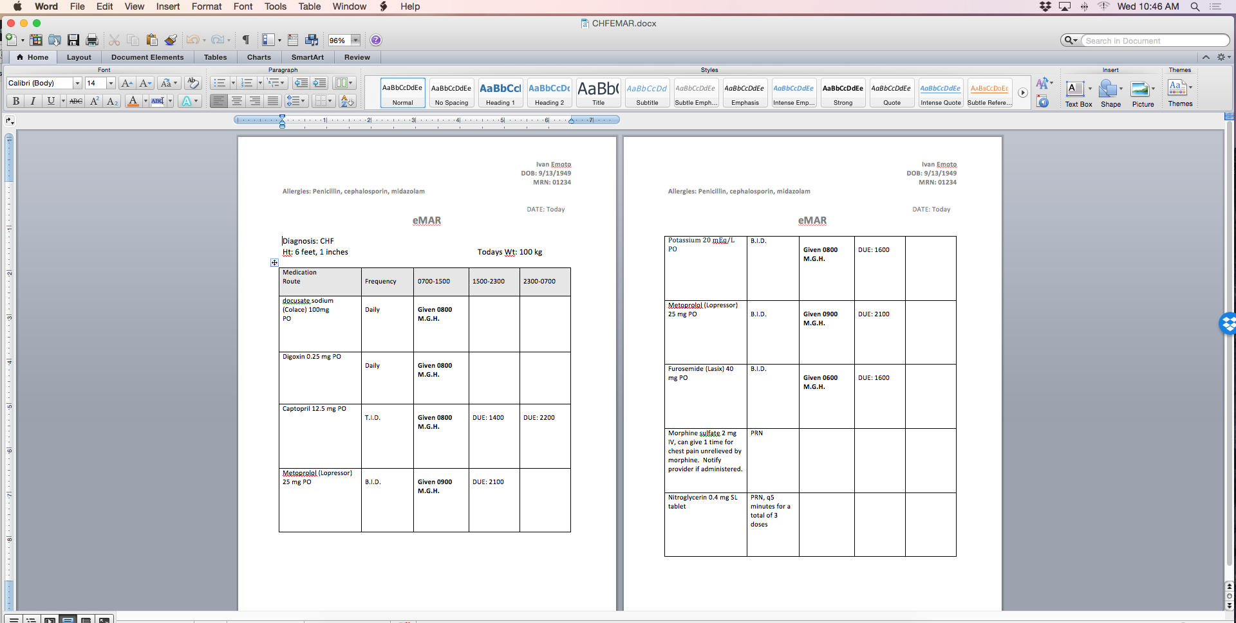Show paragraph marks with pilcrow icon
This screenshot has width=1236, height=623.
[x=245, y=40]
